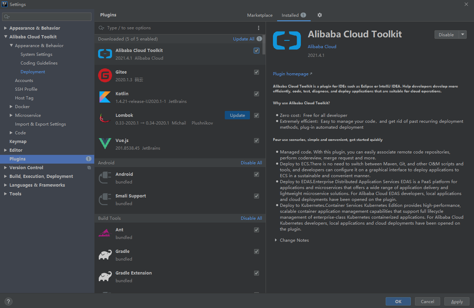474x308 pixels.
Task: Expand Build, Execution, Deployment node
Action: coord(6,176)
